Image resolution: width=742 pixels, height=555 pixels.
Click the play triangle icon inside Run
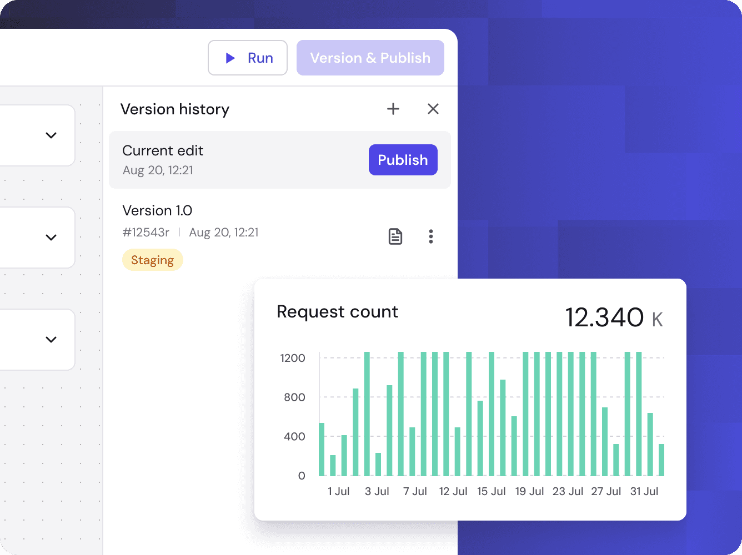point(230,58)
